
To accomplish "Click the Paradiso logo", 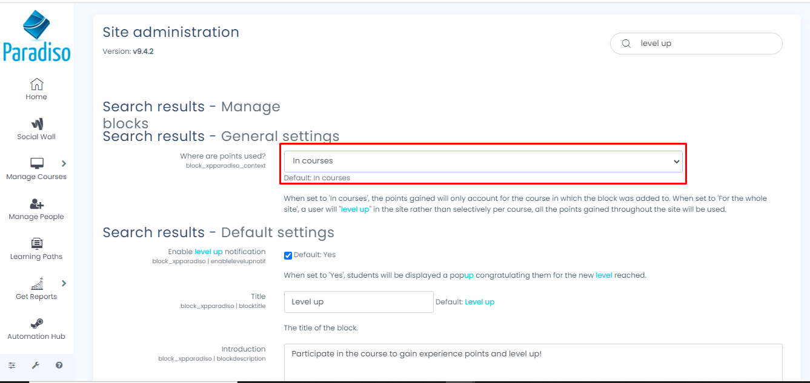I will (36, 36).
